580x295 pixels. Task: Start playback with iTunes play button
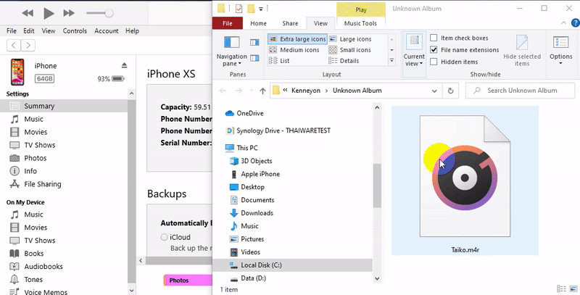[49, 13]
